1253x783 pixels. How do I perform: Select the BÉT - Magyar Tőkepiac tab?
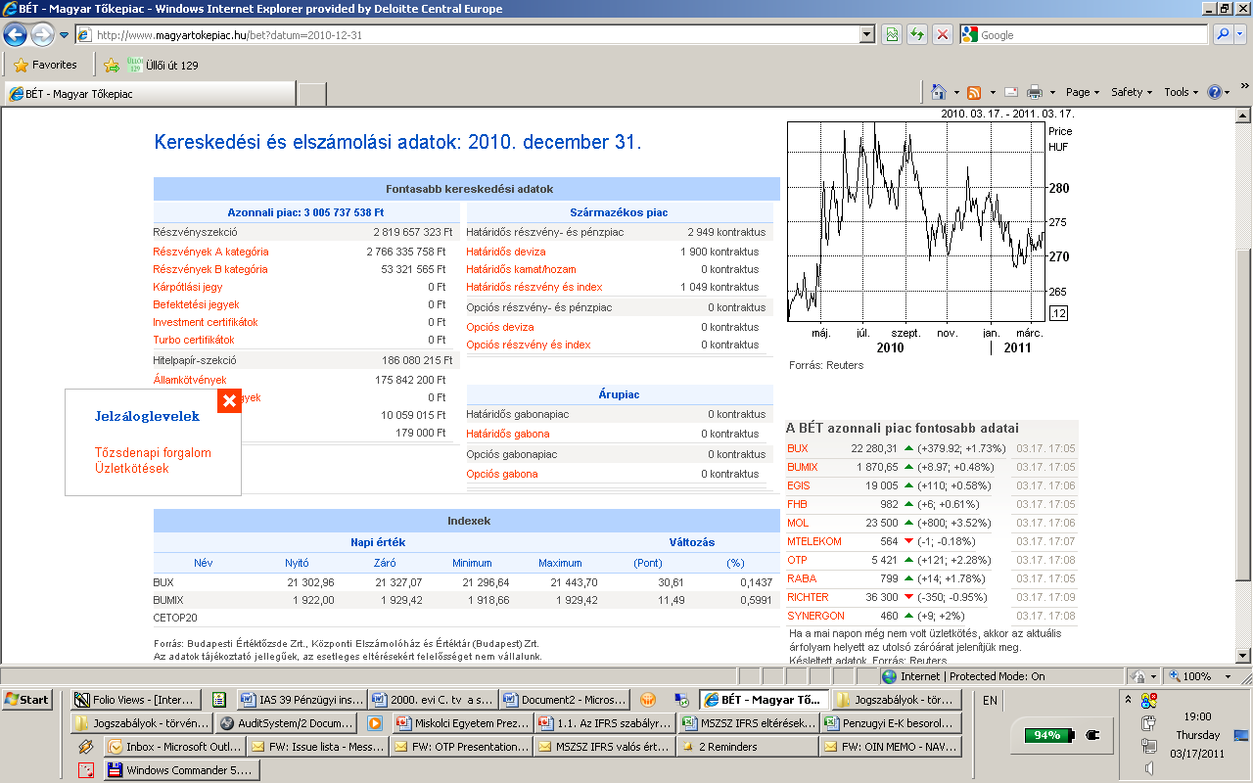150,94
